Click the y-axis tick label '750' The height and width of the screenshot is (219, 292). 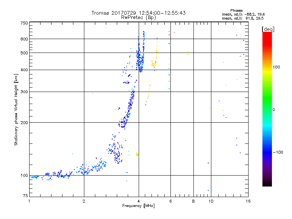coord(24,23)
